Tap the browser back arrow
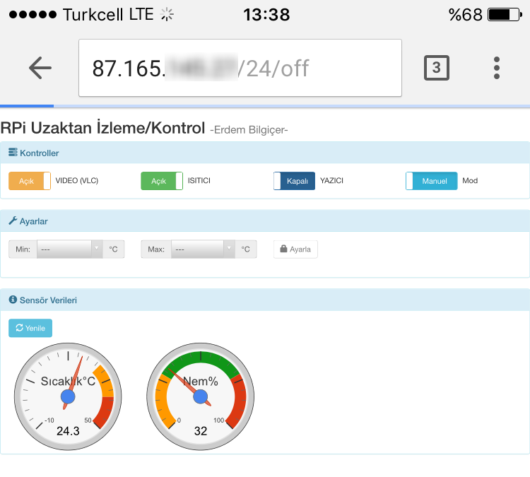 40,68
